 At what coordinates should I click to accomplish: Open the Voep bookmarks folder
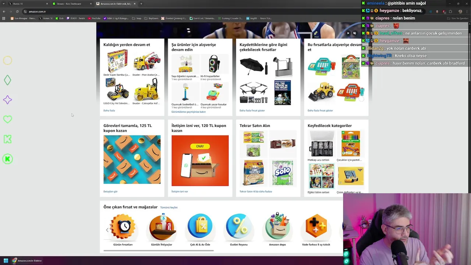137,18
